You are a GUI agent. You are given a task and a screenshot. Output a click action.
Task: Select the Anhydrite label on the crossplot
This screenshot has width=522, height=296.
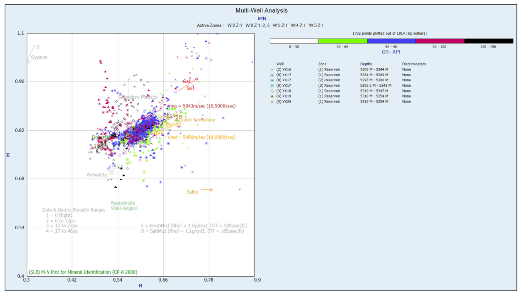[x=97, y=175]
